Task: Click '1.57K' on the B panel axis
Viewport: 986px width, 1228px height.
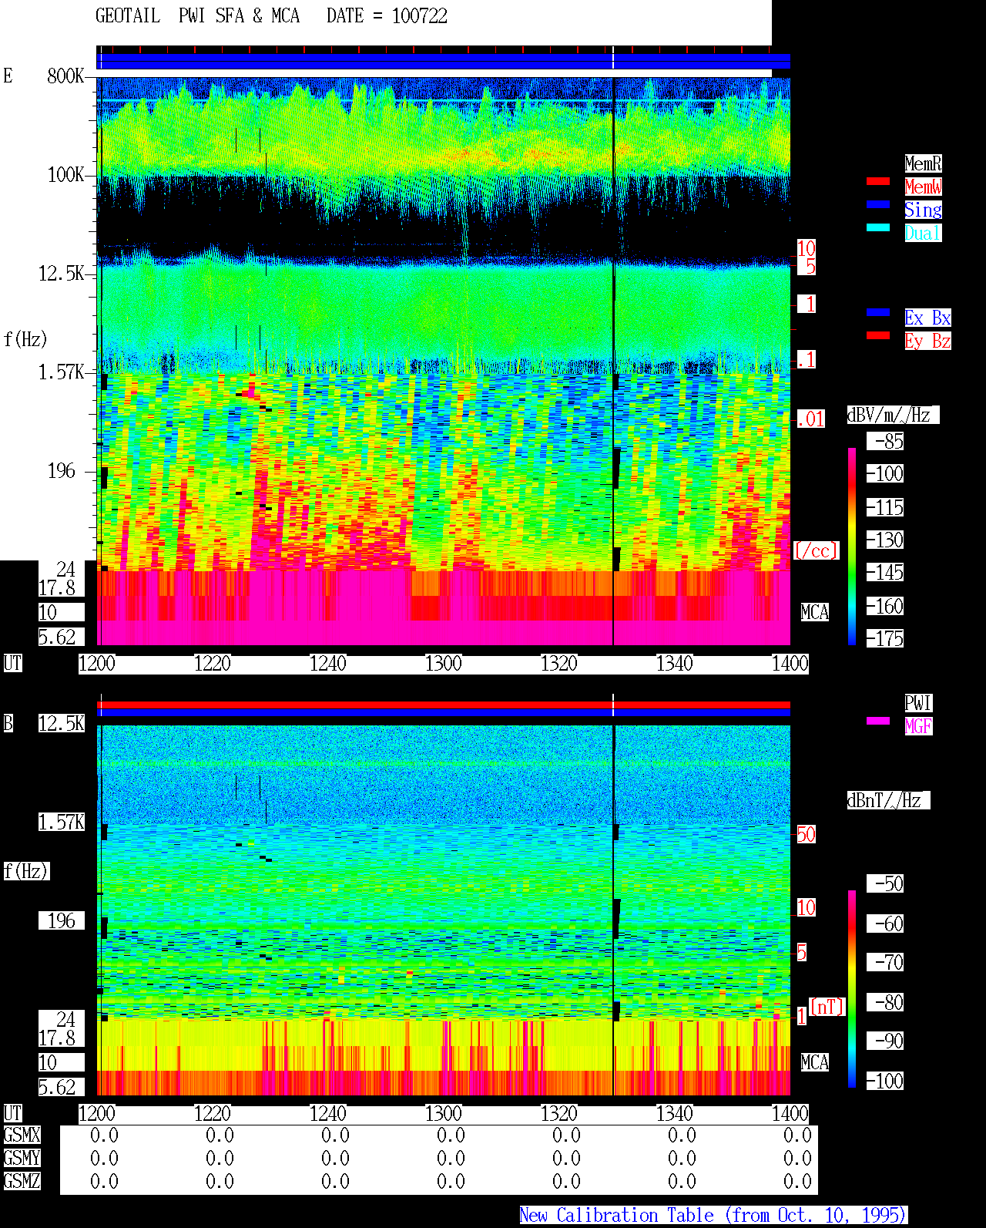Action: tap(62, 822)
